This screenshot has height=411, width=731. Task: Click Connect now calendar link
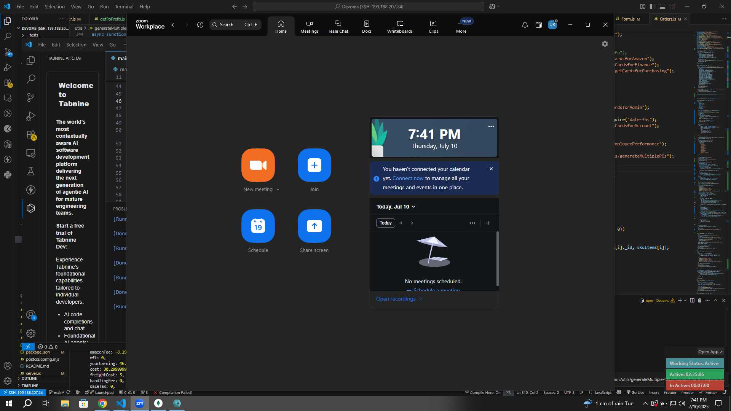click(x=408, y=178)
